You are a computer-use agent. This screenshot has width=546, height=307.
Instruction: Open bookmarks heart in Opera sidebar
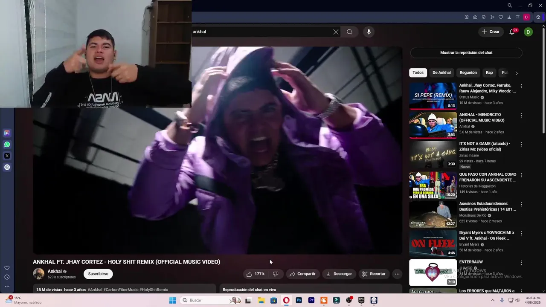[x=7, y=268]
